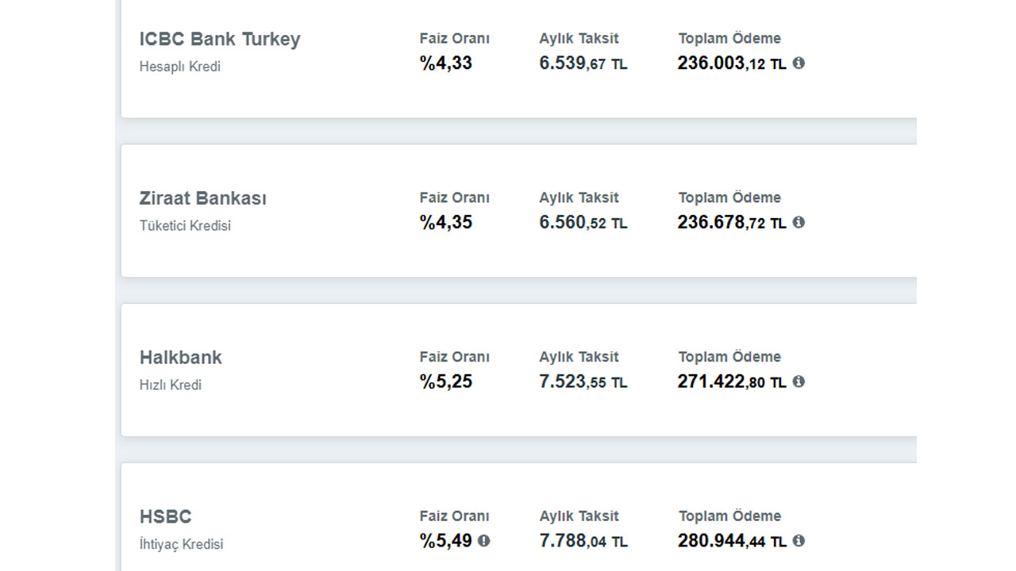The width and height of the screenshot is (1016, 571).
Task: Select 'İhtiyaç Kredisi' product name
Action: click(x=181, y=545)
